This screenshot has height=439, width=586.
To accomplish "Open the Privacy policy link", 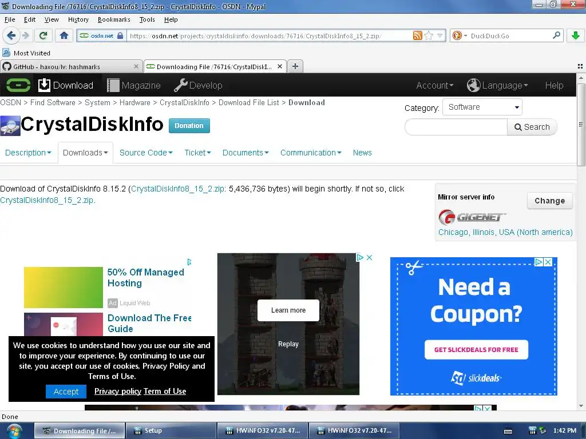I will (118, 391).
